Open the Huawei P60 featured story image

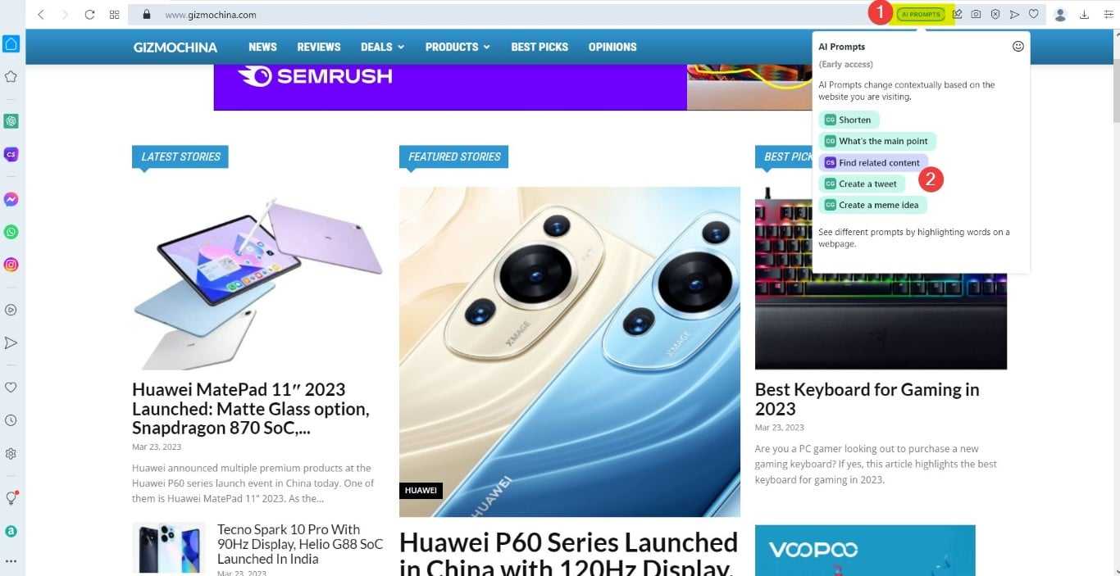point(569,351)
